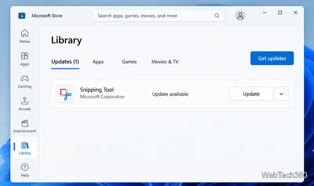Open the user profile avatar
Image resolution: width=314 pixels, height=186 pixels.
tap(240, 16)
